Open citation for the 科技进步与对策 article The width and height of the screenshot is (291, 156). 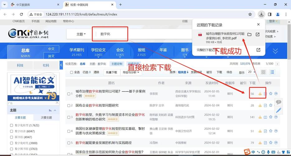(x=276, y=117)
